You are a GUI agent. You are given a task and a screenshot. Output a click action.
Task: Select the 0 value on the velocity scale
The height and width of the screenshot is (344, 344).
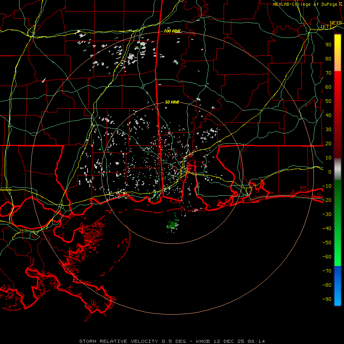pyautogui.click(x=330, y=172)
